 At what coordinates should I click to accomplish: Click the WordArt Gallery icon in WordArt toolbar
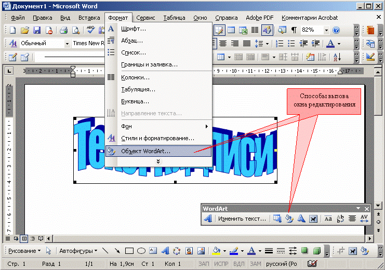278,219
